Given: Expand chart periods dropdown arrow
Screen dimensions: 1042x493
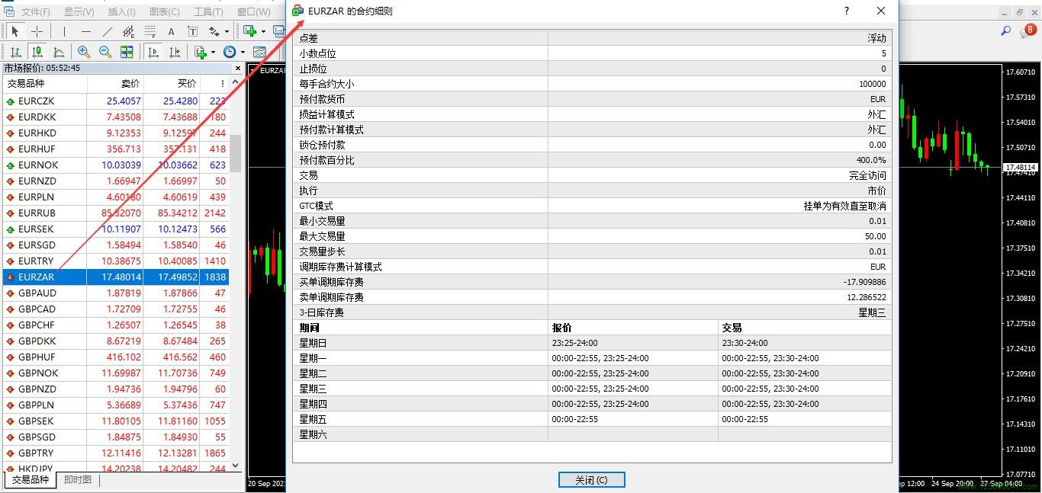Looking at the screenshot, I should 243,52.
